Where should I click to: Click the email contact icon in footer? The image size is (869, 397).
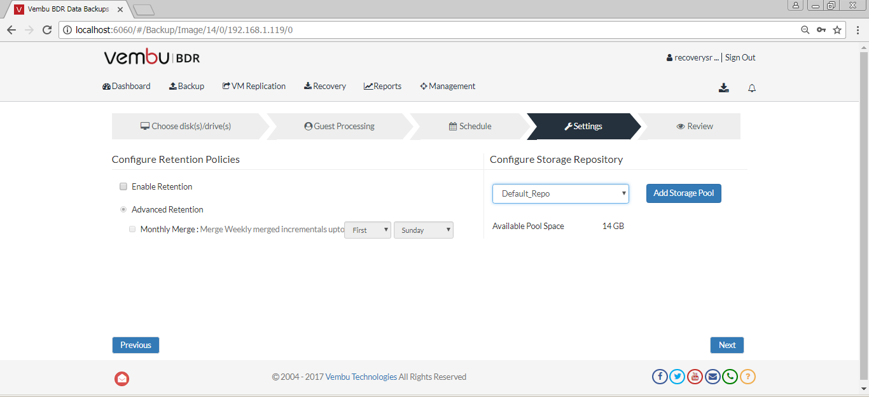(713, 377)
